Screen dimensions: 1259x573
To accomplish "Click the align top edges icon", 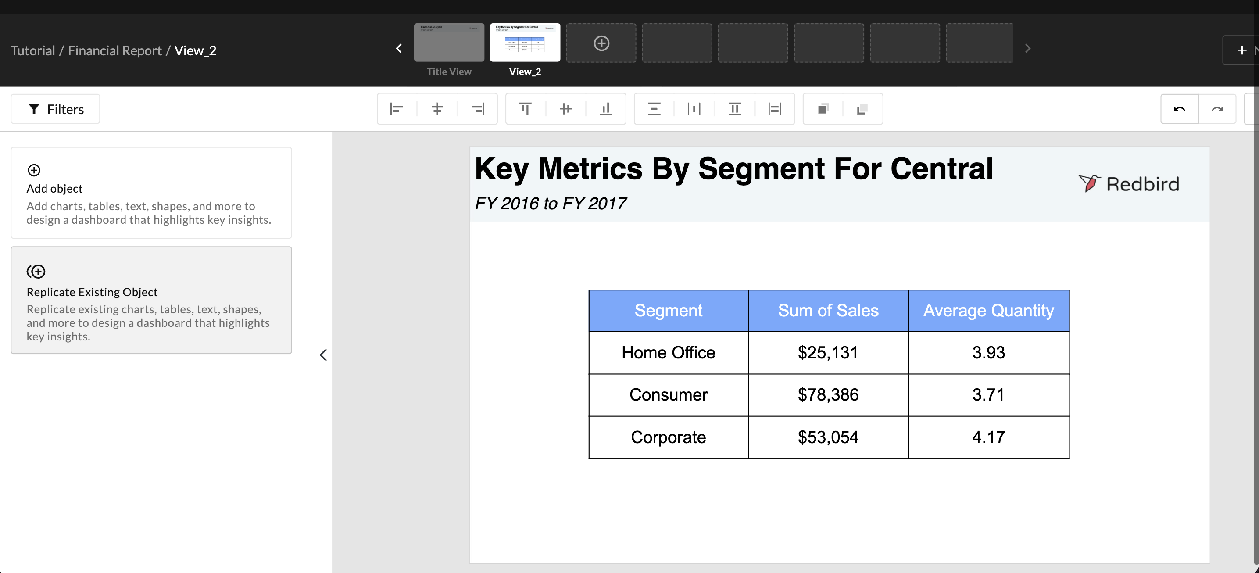I will point(525,109).
